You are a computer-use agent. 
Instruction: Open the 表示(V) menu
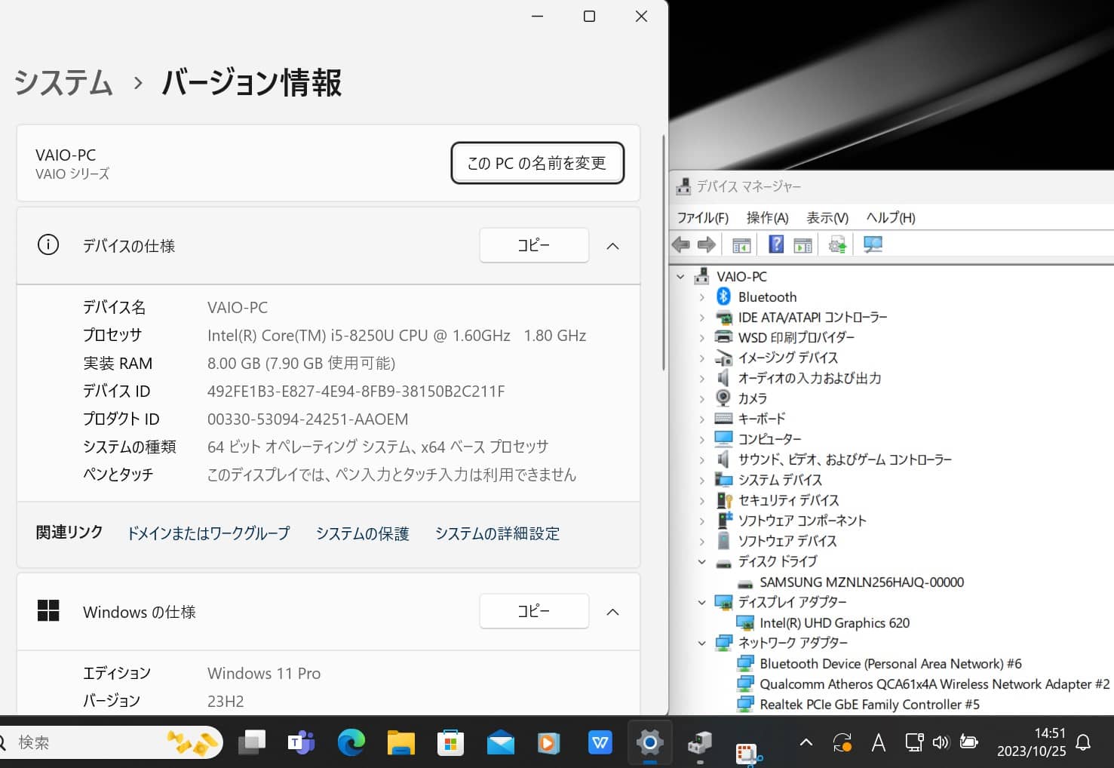[827, 218]
